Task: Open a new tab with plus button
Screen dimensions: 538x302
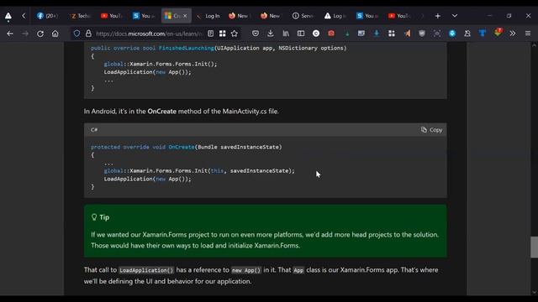Action: (x=437, y=16)
